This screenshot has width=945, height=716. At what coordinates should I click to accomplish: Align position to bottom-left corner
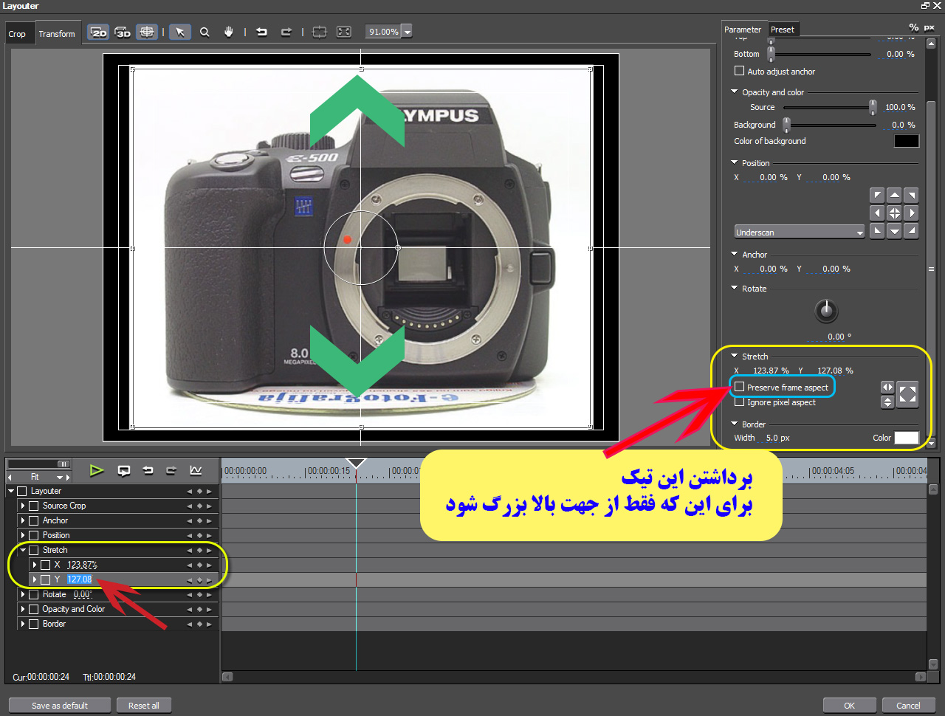click(x=877, y=231)
